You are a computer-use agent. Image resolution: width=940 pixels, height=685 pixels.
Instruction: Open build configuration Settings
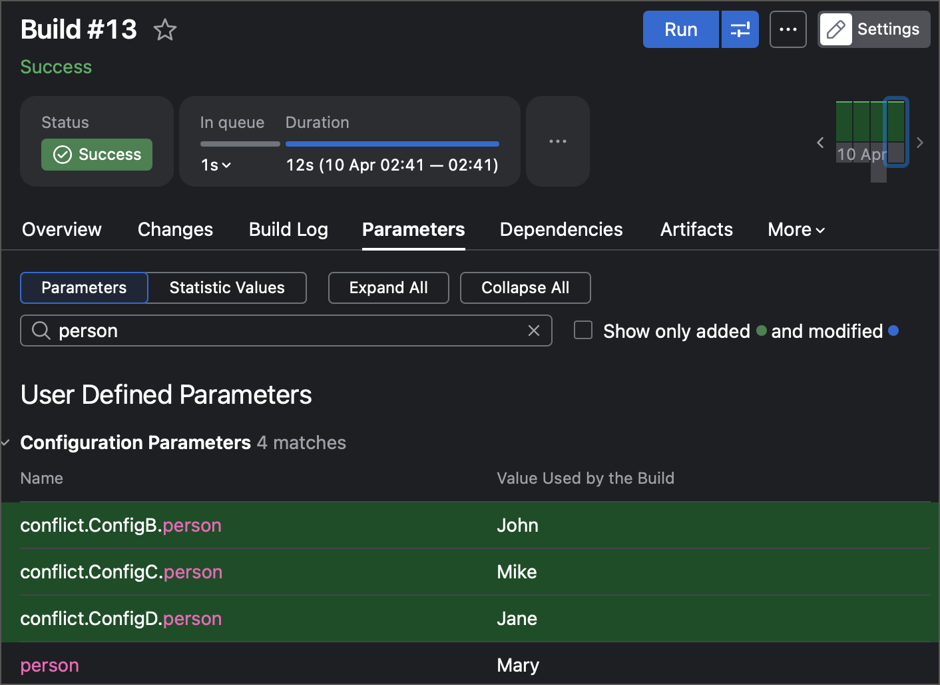point(874,29)
